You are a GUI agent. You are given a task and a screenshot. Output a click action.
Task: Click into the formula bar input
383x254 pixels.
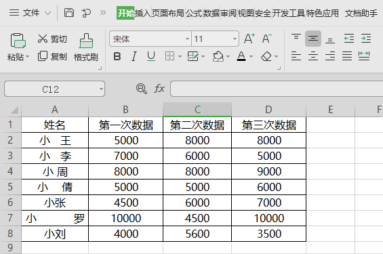pyautogui.click(x=277, y=89)
